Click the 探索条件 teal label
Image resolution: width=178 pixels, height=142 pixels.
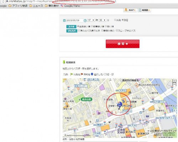click(x=72, y=31)
